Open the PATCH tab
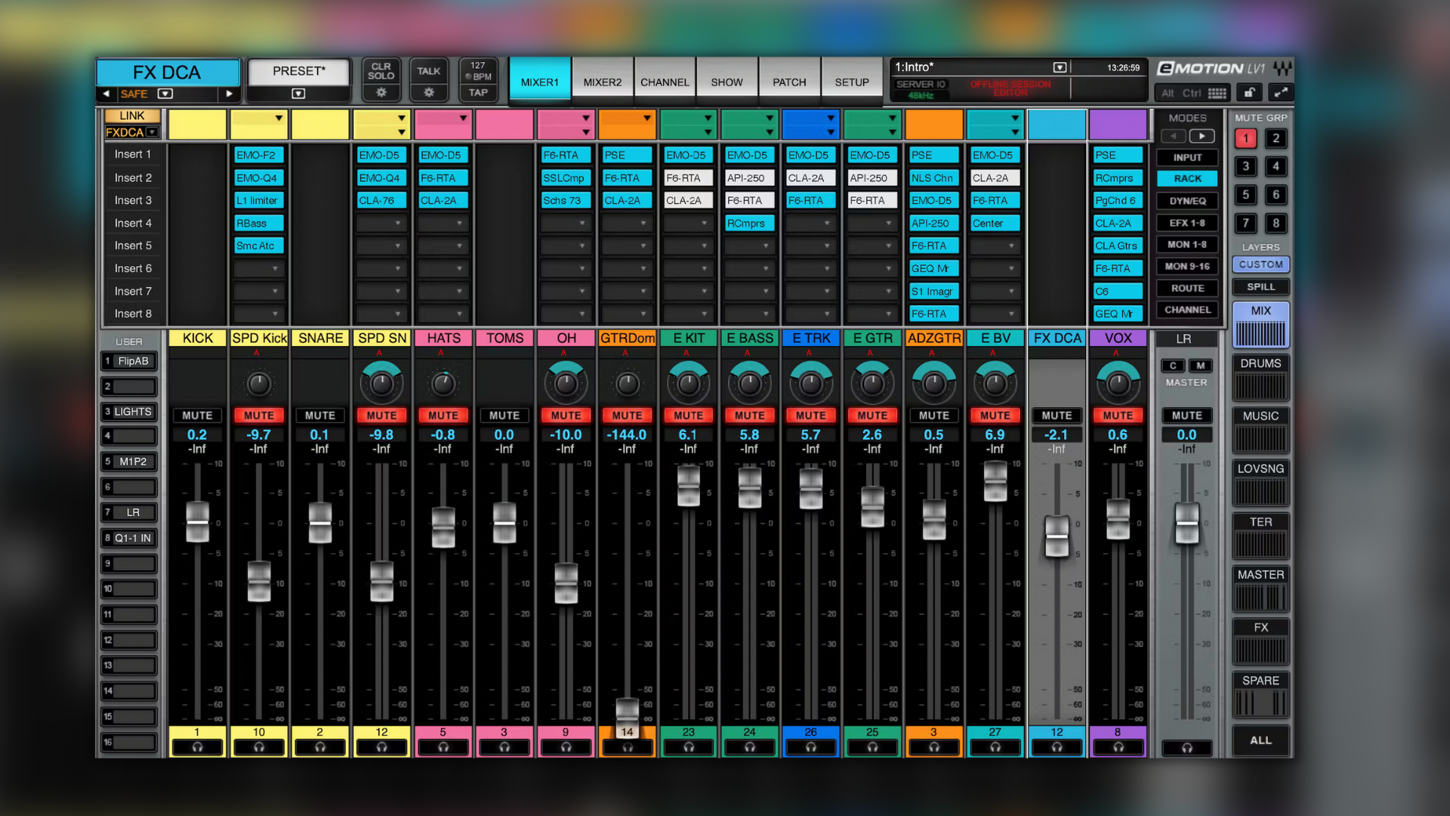Image resolution: width=1450 pixels, height=816 pixels. pos(789,82)
